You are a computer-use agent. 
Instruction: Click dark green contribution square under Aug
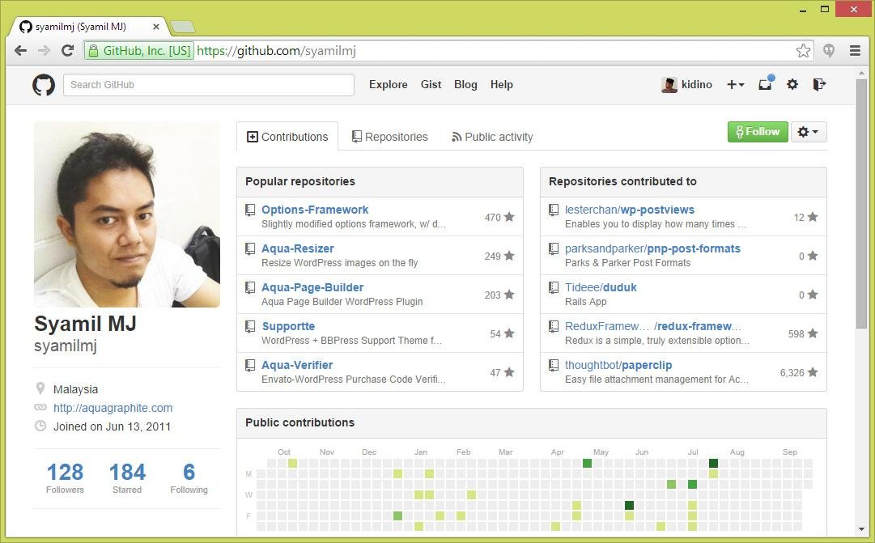(713, 463)
